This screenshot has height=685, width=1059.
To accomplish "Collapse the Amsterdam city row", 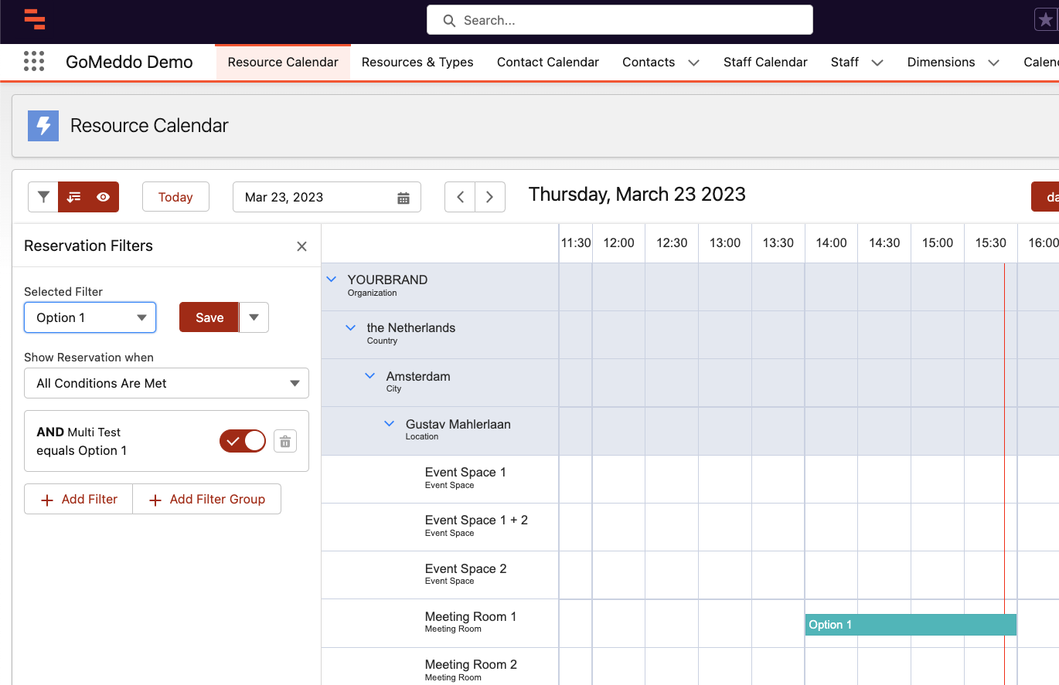I will click(x=369, y=375).
